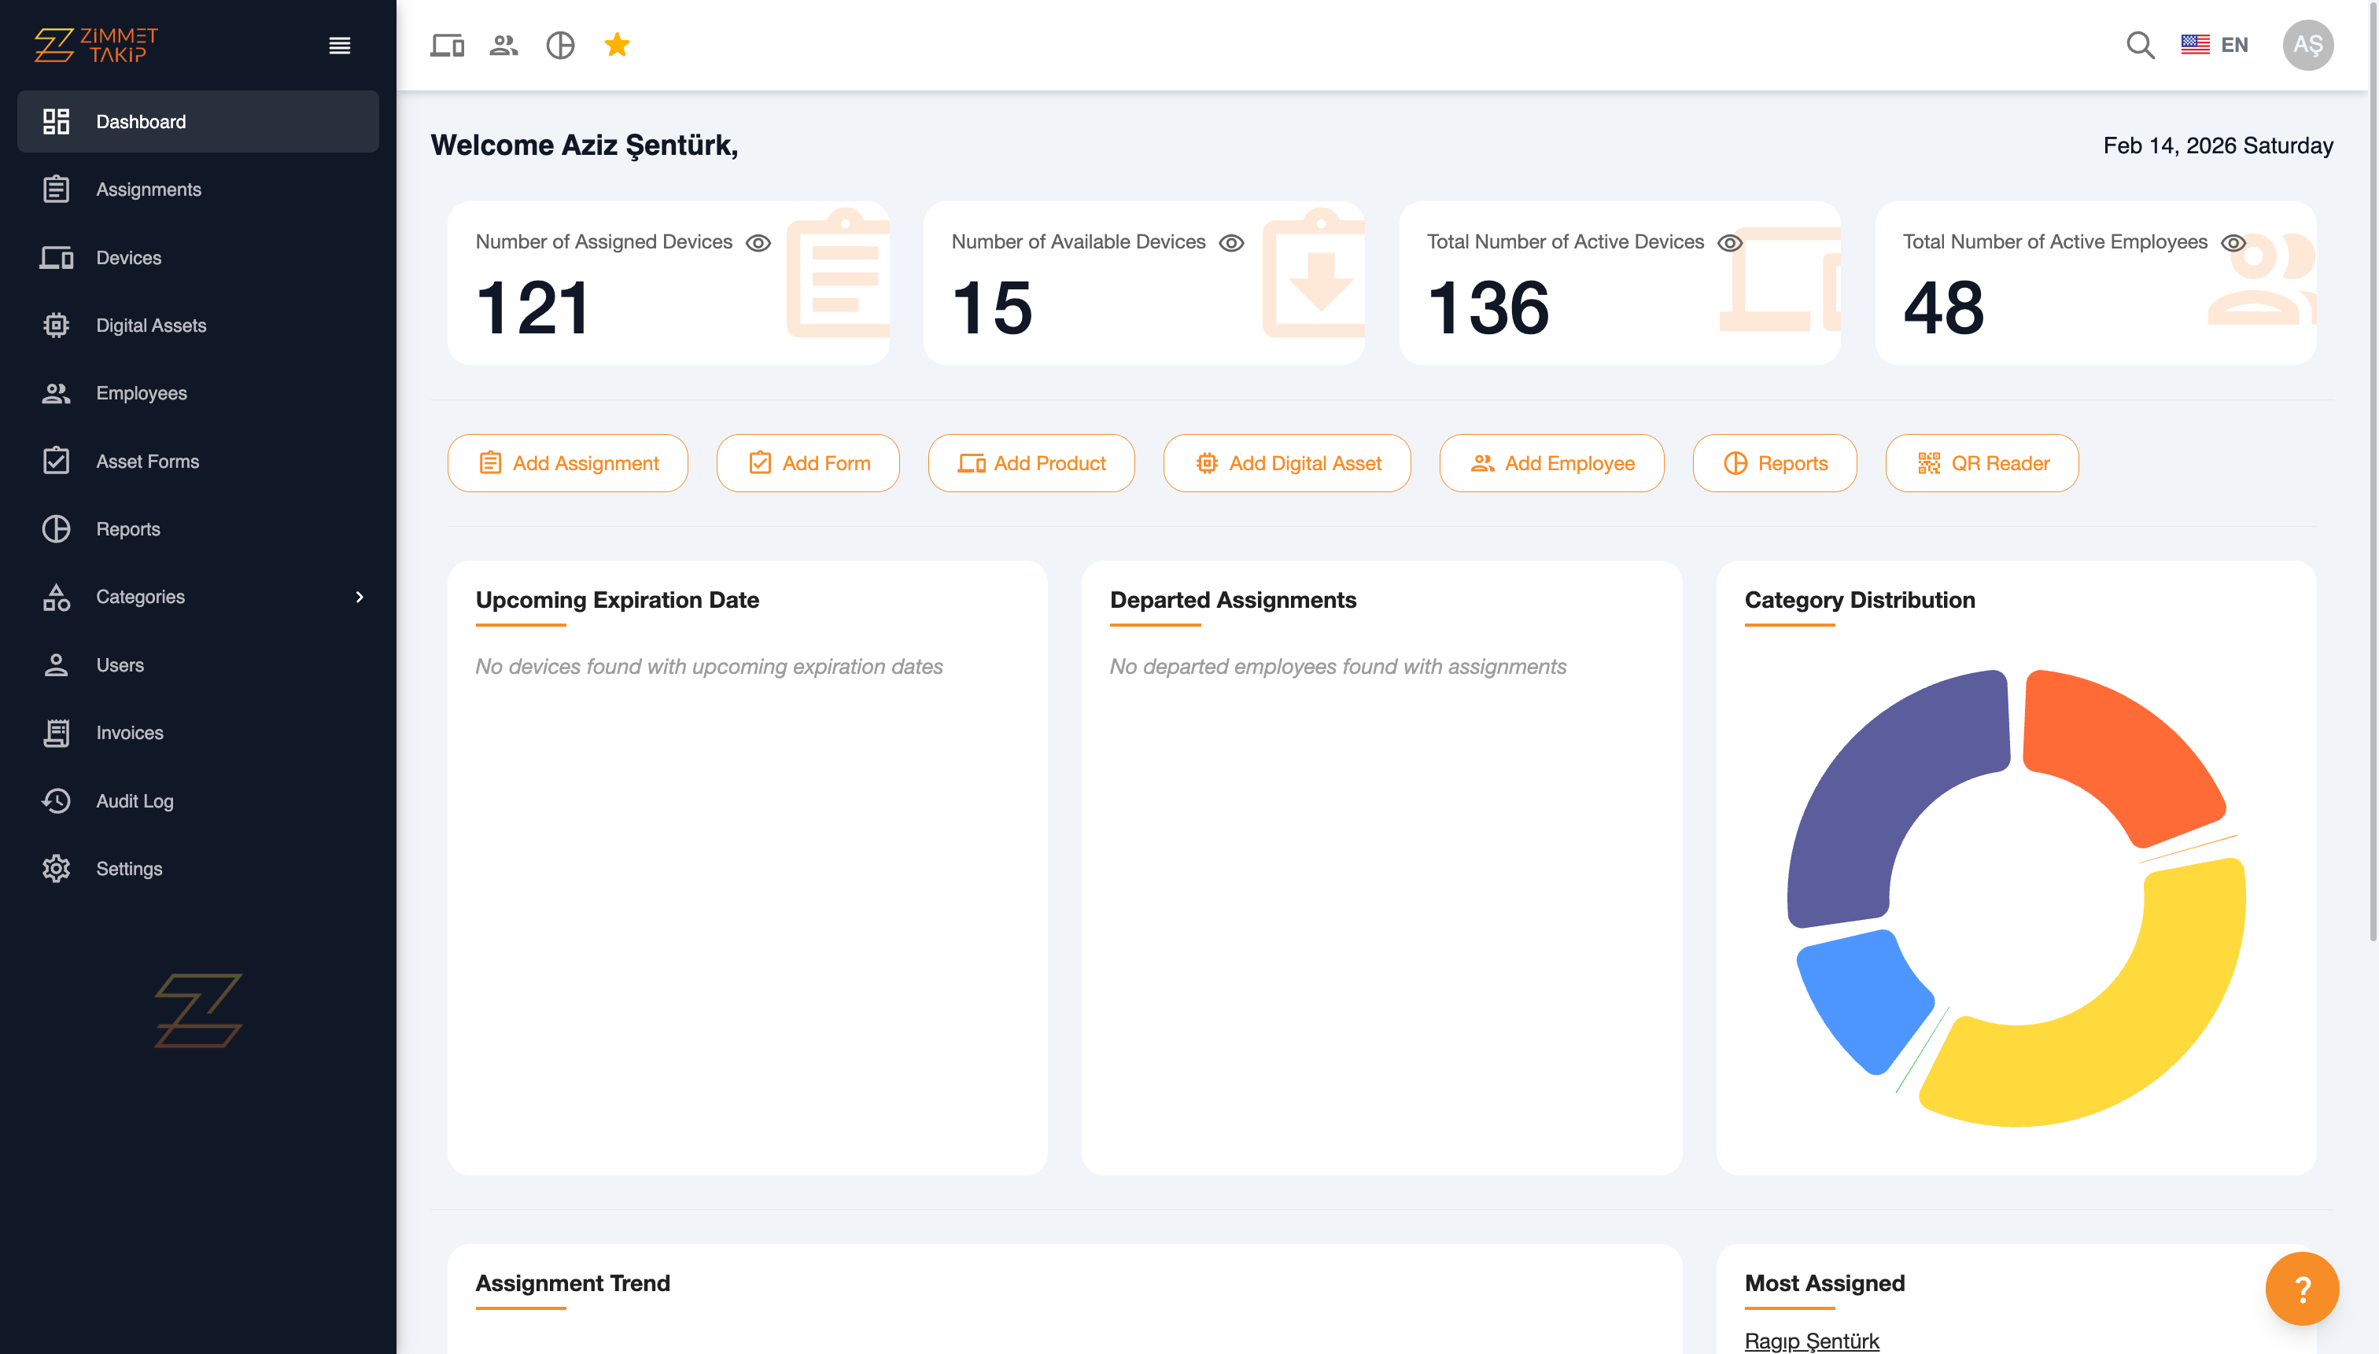Open the orange help question button

click(2302, 1289)
